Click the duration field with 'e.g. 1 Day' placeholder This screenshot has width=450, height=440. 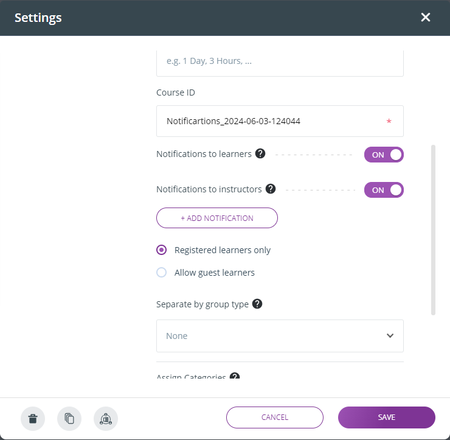point(280,63)
